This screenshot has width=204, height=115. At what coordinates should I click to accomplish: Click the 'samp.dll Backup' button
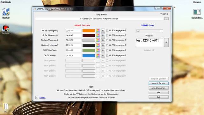(158, 83)
